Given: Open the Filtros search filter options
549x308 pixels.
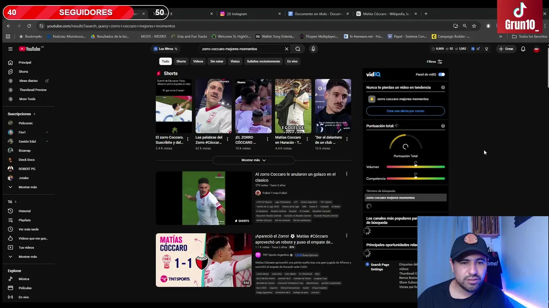Looking at the screenshot, I should coord(434,62).
